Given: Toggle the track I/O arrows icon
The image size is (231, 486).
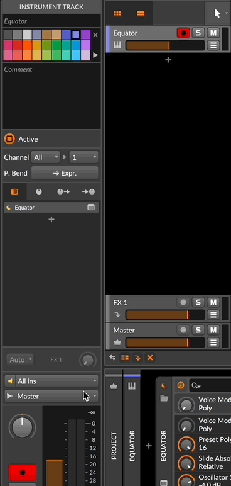Looking at the screenshot, I should point(112,358).
